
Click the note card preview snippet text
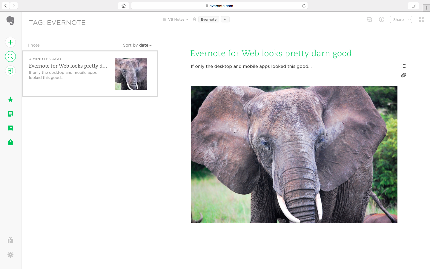[x=63, y=75]
